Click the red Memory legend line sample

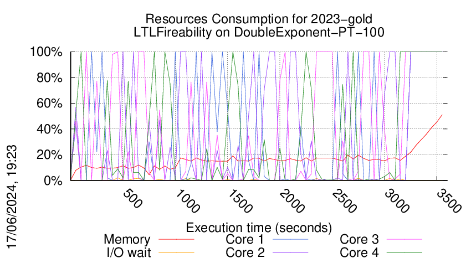click(176, 239)
